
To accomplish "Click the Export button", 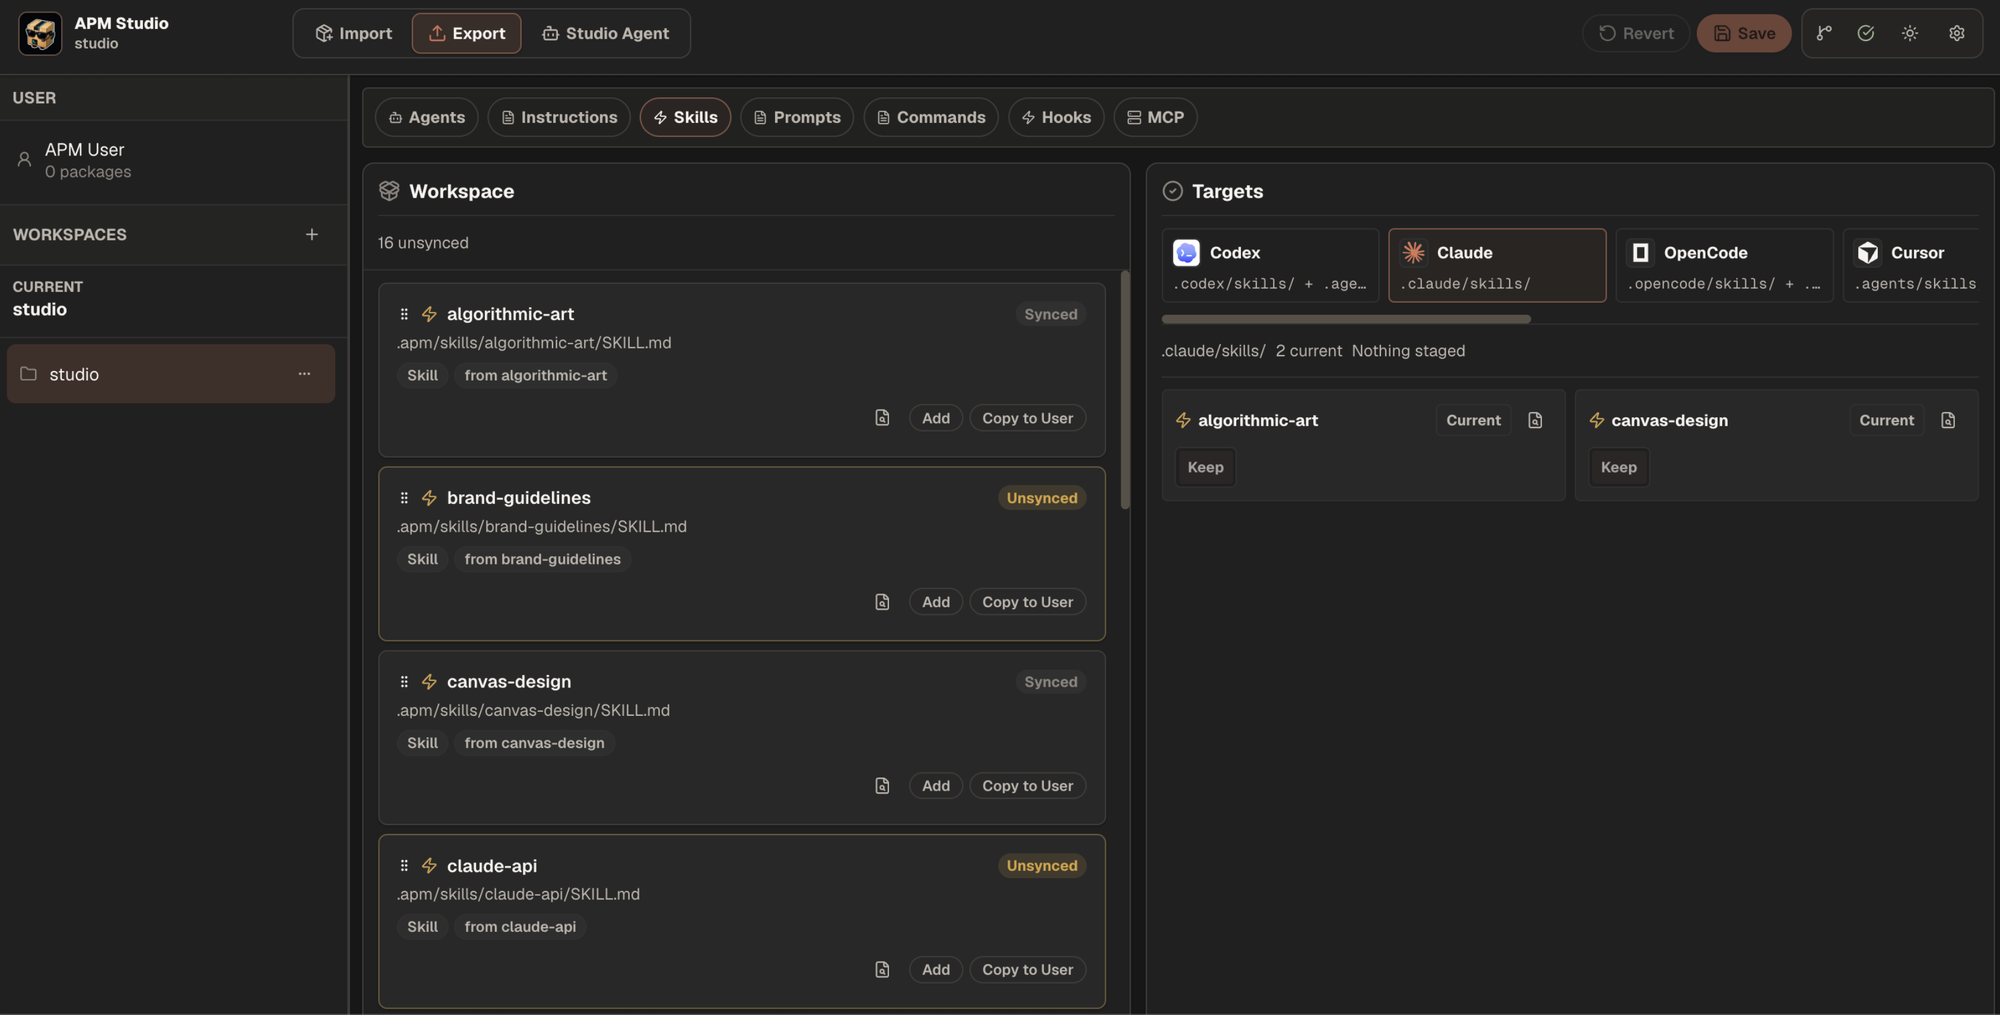I will point(466,33).
